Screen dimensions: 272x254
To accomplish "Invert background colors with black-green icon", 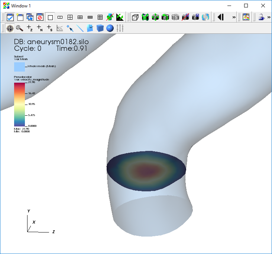I will point(120,17).
